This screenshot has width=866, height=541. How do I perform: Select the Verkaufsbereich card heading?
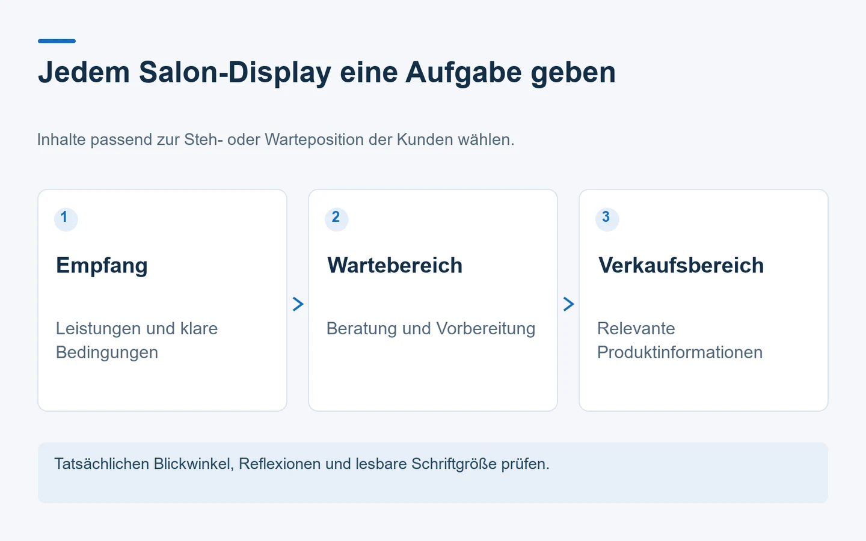[x=681, y=266]
